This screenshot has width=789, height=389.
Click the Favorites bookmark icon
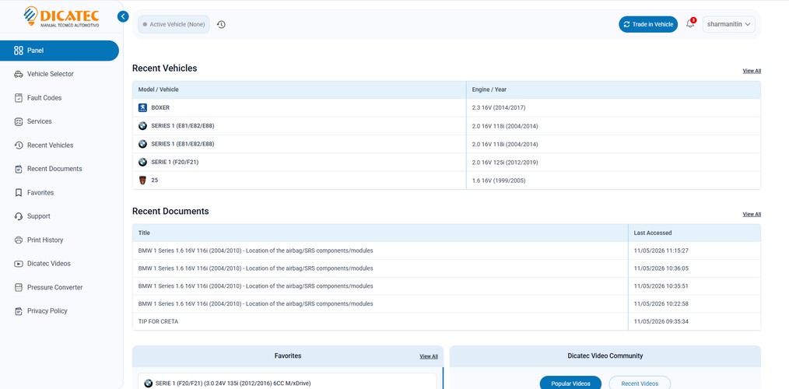pos(19,193)
